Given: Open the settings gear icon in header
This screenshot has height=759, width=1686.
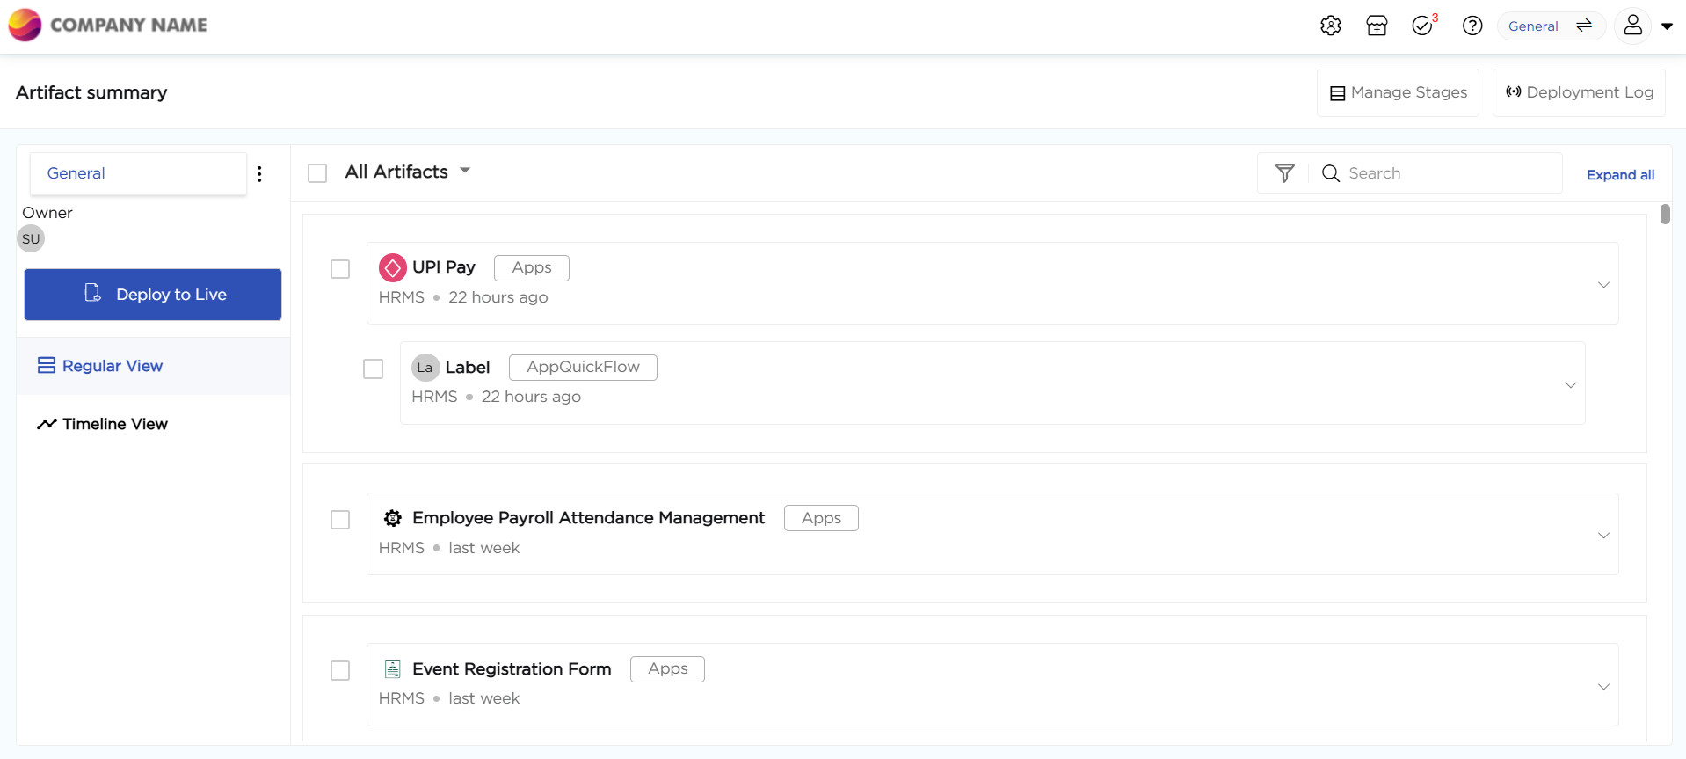Looking at the screenshot, I should tap(1330, 26).
